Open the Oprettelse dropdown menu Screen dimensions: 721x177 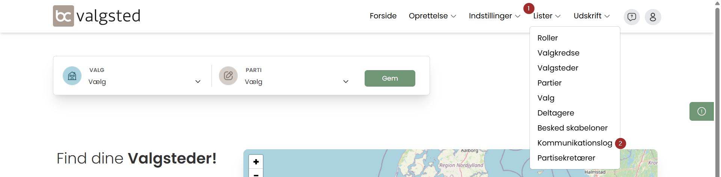[x=432, y=16]
